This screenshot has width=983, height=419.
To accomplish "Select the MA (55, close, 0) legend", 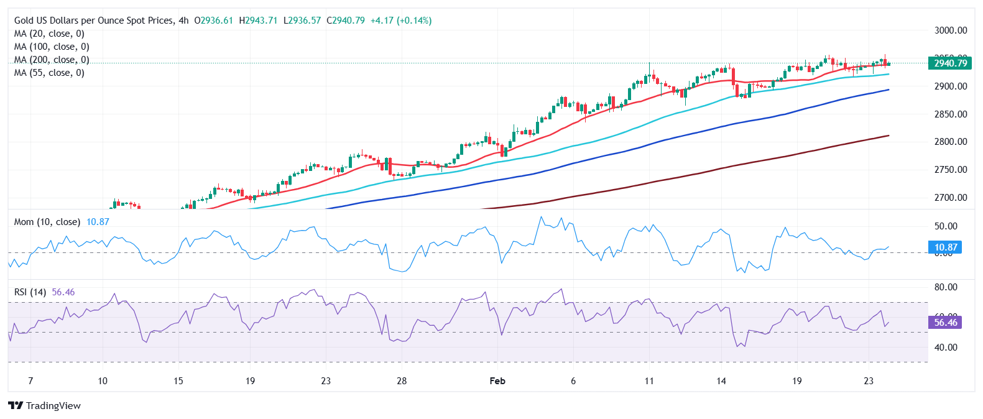I will pos(49,73).
